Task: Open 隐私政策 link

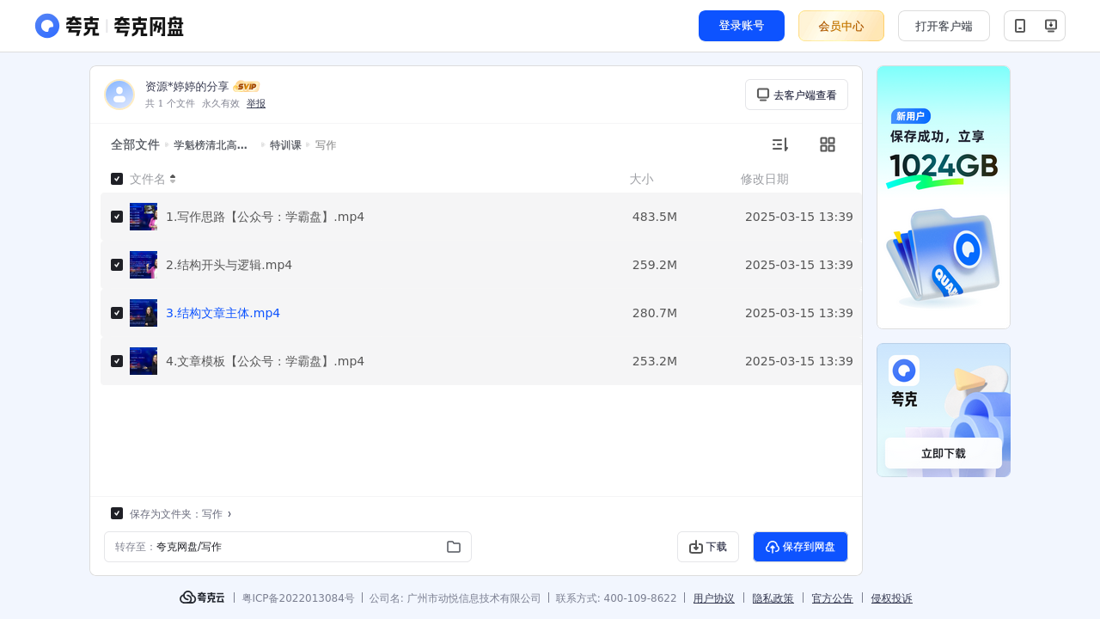Action: coord(773,598)
